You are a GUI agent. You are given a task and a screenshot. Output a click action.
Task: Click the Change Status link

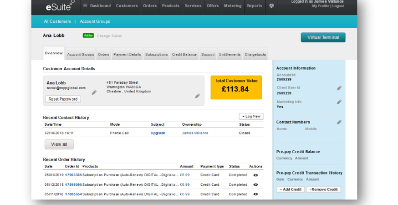pyautogui.click(x=109, y=36)
